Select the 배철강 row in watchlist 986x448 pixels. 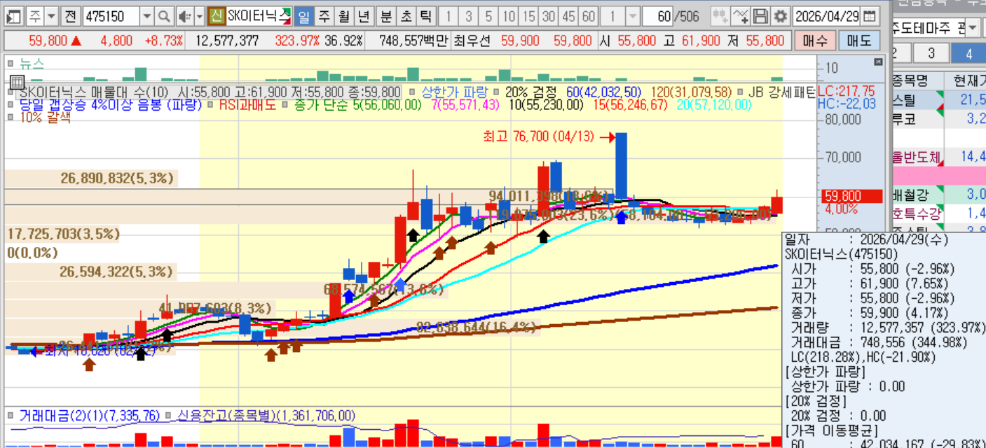(x=938, y=194)
